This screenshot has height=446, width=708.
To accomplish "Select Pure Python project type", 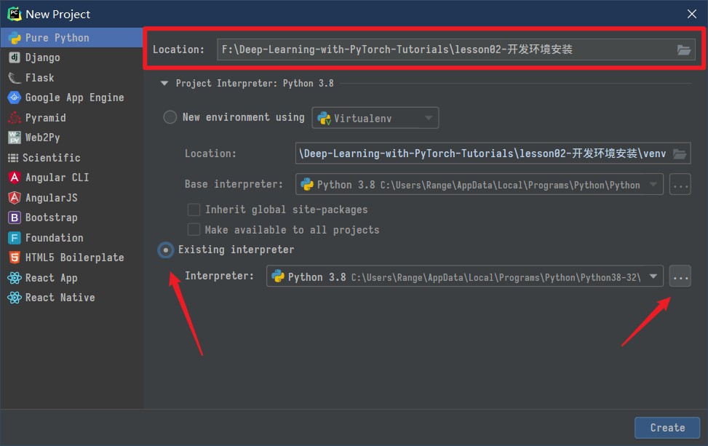I will pyautogui.click(x=72, y=38).
